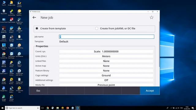This screenshot has height=110, width=196.
Task: Open Control Panel desktop icon
Action: click(x=4, y=20)
